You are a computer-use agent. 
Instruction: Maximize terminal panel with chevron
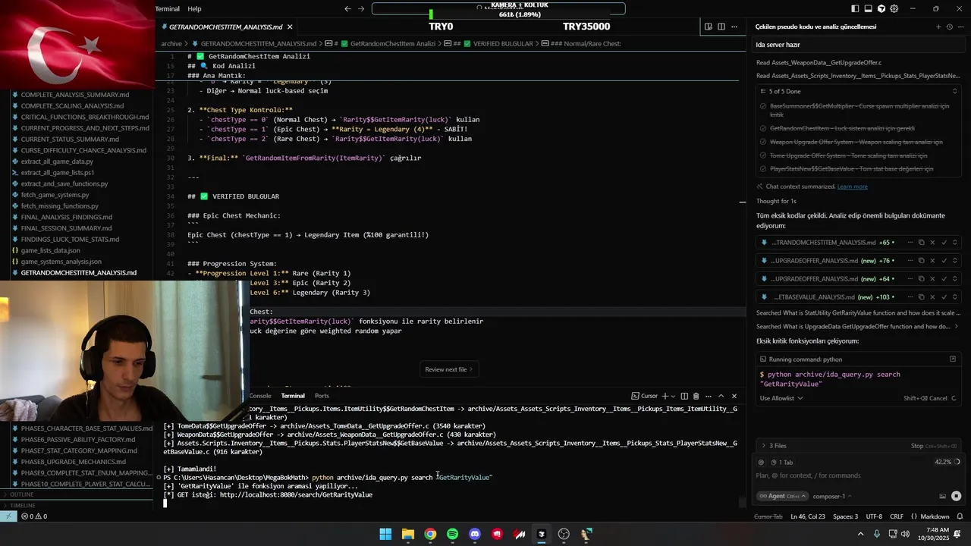pyautogui.click(x=721, y=396)
